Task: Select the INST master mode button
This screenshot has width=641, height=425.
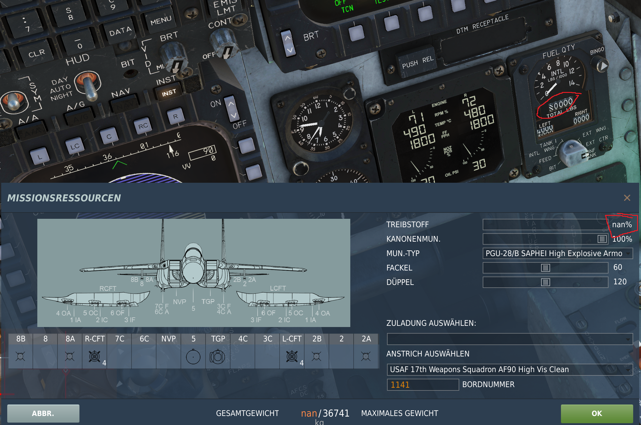Action: click(x=169, y=93)
